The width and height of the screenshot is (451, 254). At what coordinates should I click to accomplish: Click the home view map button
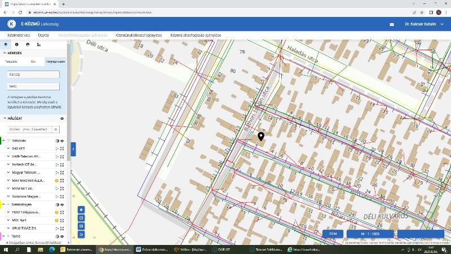coord(81,209)
